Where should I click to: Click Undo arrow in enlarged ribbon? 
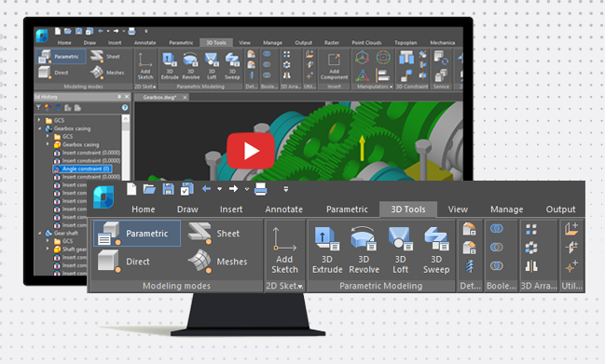click(x=206, y=189)
